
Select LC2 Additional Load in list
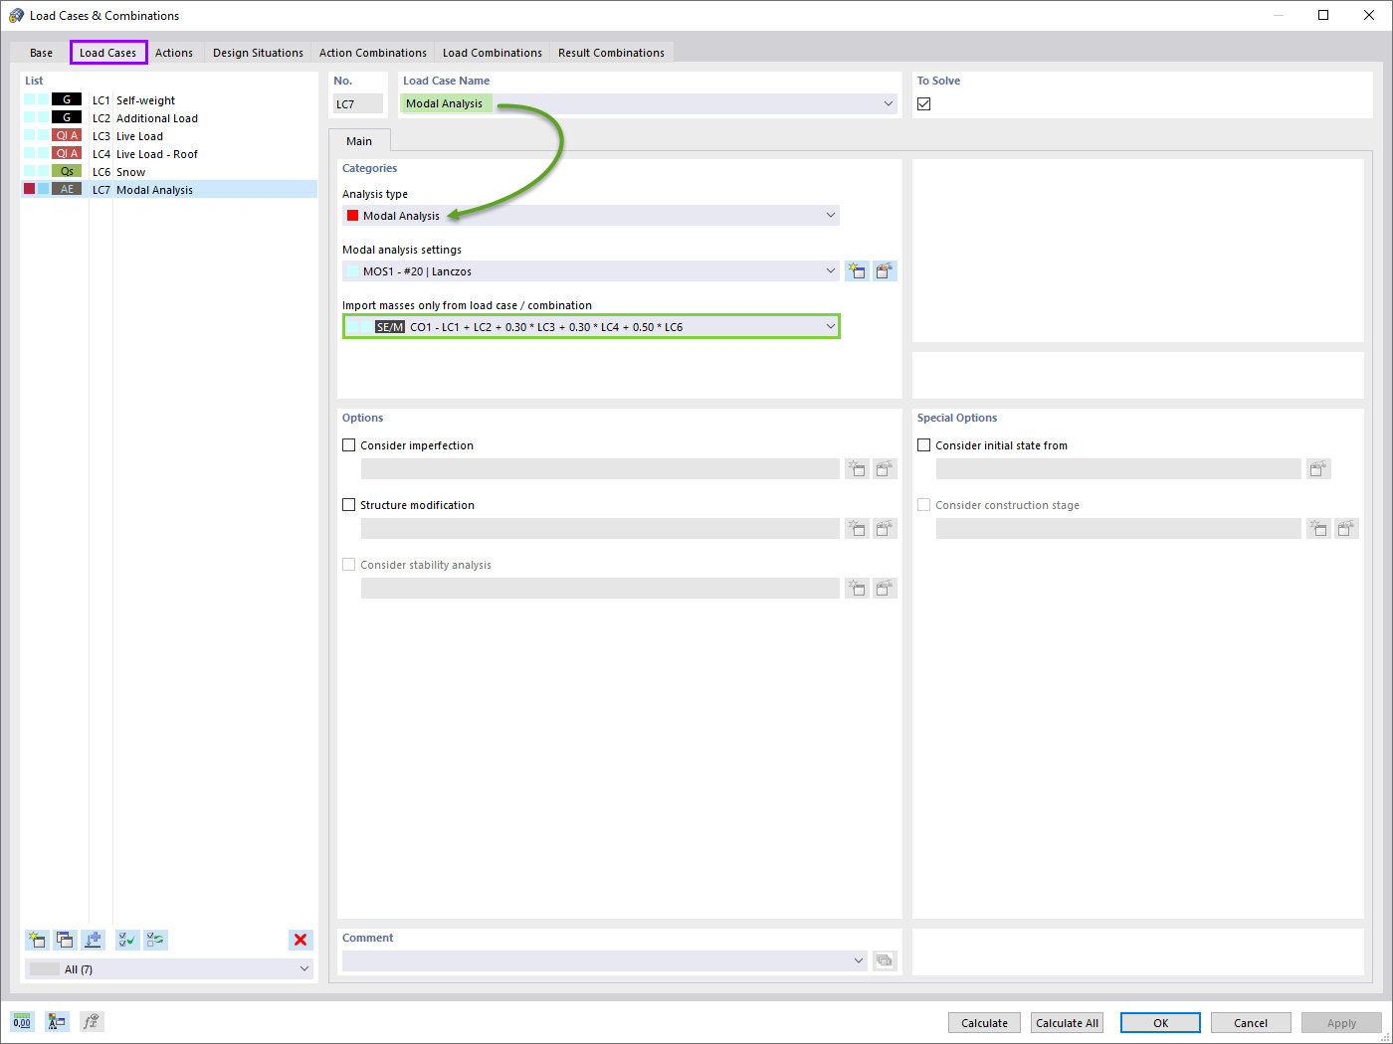[169, 117]
